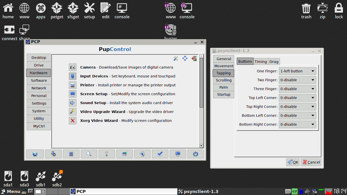Click the blue checkmark button in PCP bottom bar
The height and width of the screenshot is (195, 347).
tap(160, 154)
